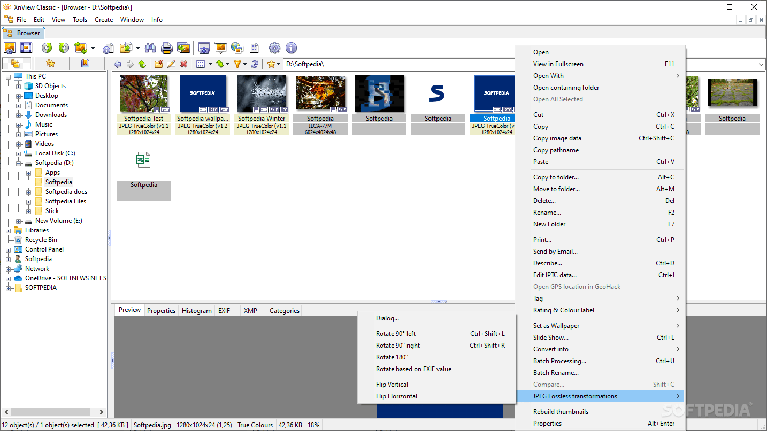
Task: Open the Tools menu
Action: (x=80, y=20)
